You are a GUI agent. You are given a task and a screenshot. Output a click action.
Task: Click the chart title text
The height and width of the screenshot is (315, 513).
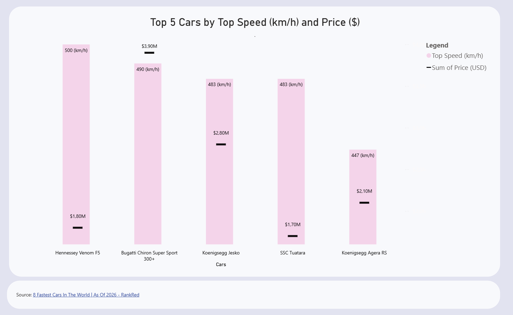click(x=255, y=22)
